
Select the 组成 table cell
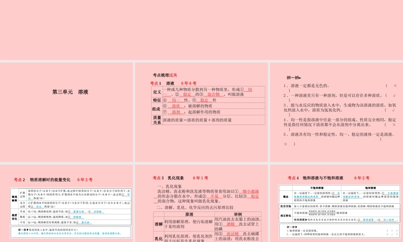[157, 109]
